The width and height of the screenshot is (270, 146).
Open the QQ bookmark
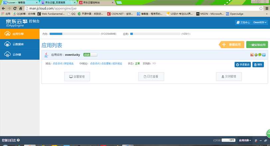click(72, 14)
